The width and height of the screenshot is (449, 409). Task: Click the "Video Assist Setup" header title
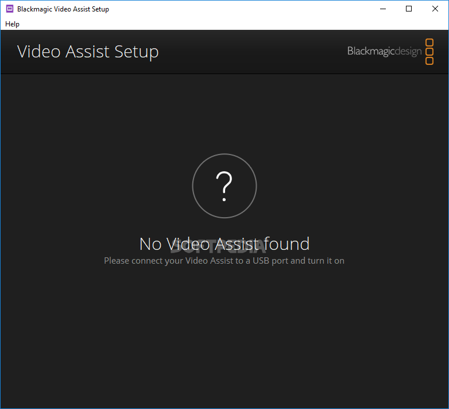88,52
